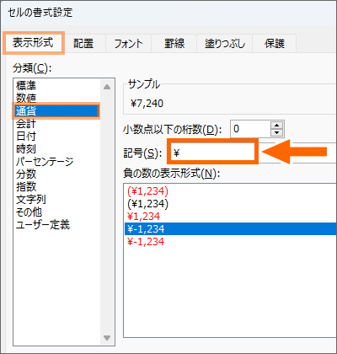Decrease decimal places with down spinner

277,132
